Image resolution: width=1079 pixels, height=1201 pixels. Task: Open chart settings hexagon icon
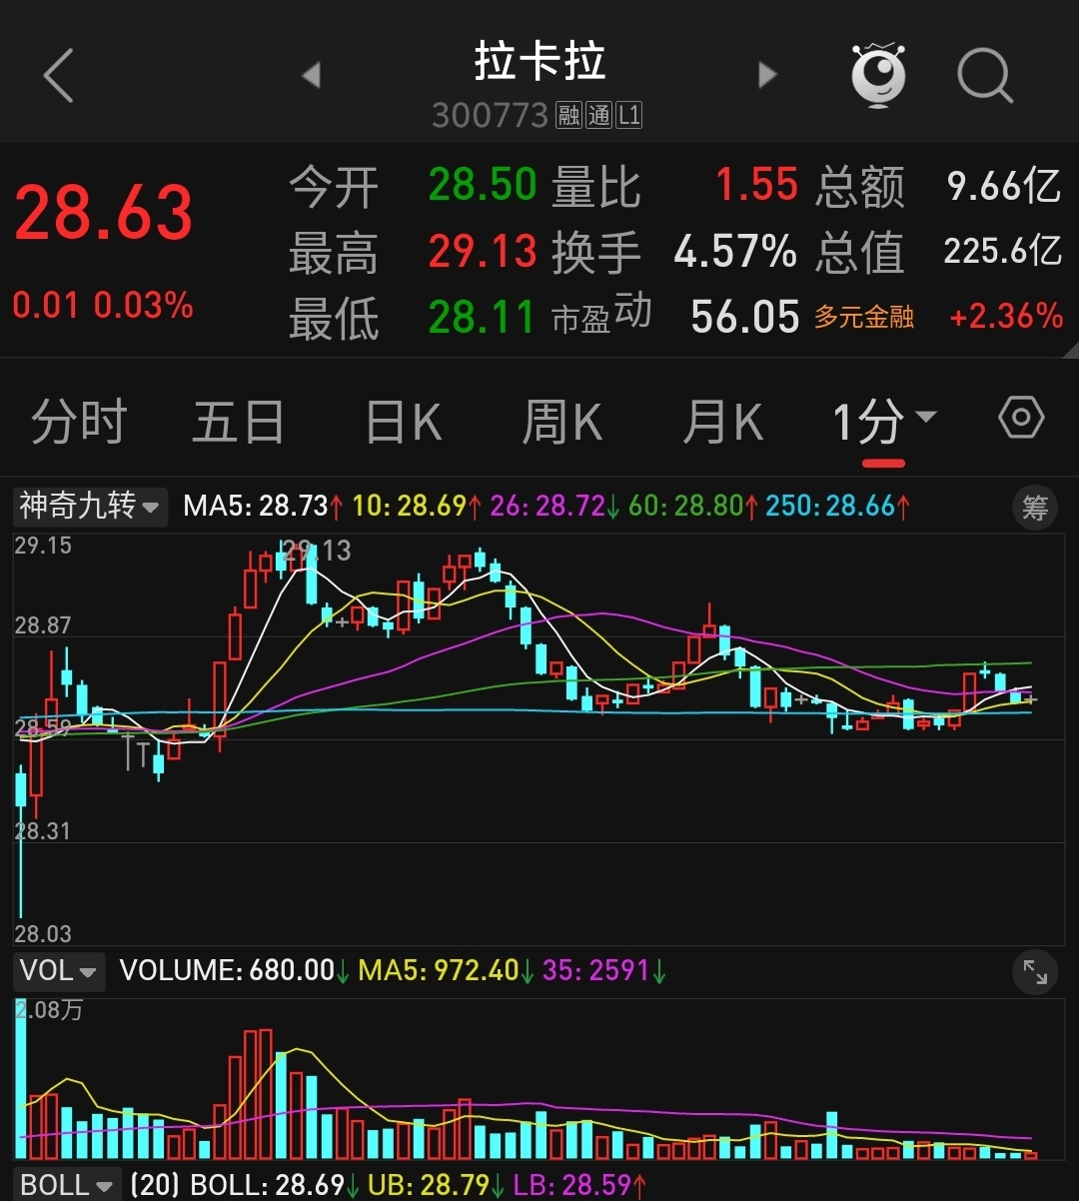click(x=1021, y=418)
